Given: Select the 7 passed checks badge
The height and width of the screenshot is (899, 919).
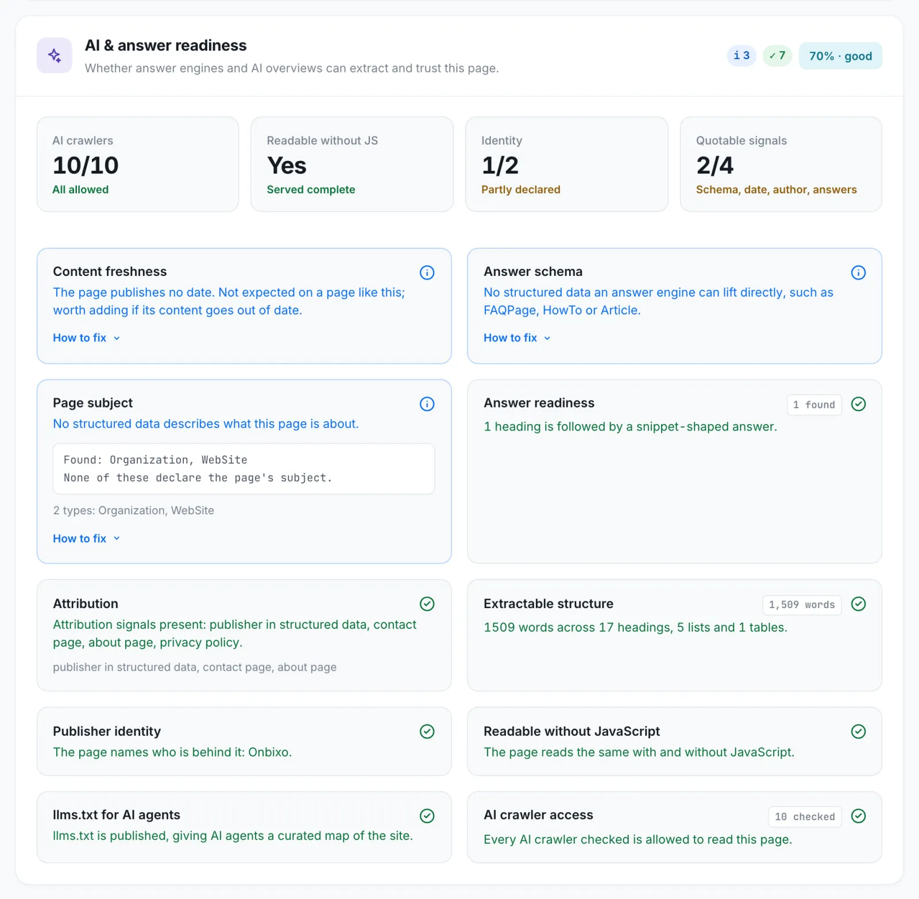Looking at the screenshot, I should coord(777,56).
